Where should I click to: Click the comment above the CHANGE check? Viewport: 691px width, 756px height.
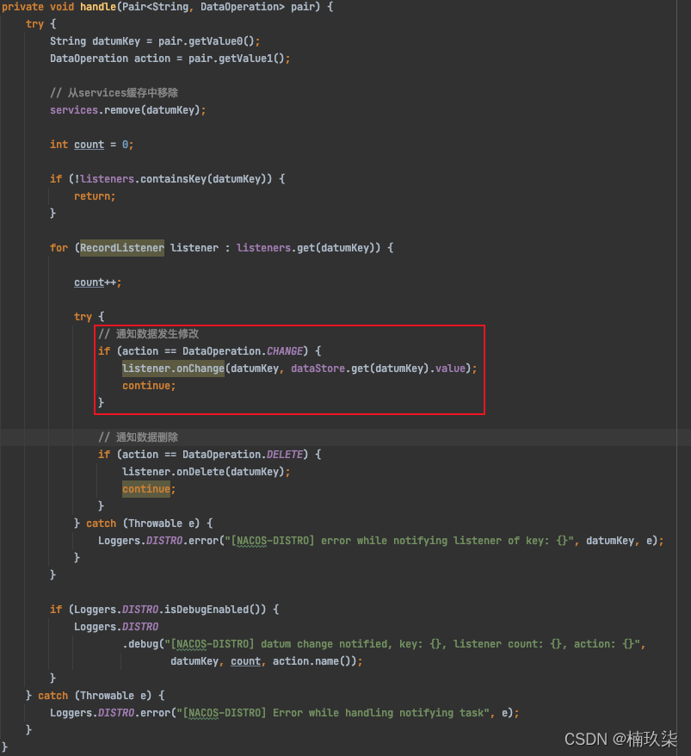[148, 333]
